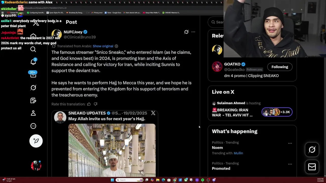Open Windows Start button
Image resolution: width=326 pixels, height=183 pixels.
pos(112,180)
